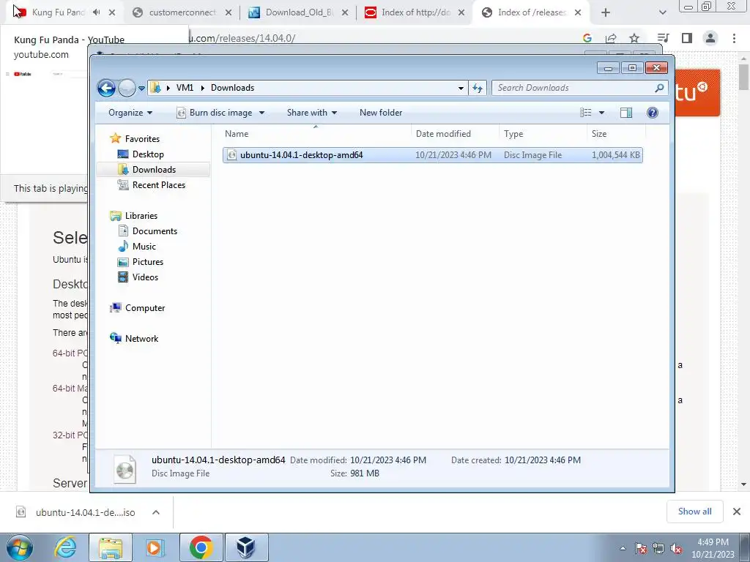
Task: Click the Google icon in the address bar
Action: 587,38
